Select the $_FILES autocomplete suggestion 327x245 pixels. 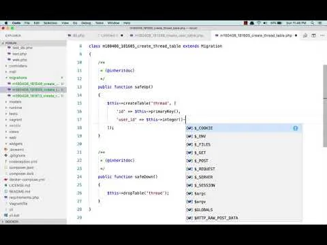tap(244, 144)
